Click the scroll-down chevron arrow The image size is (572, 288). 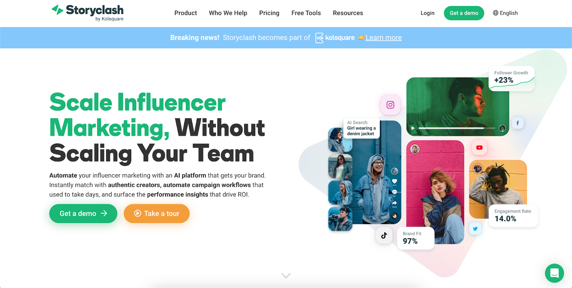coord(286,275)
